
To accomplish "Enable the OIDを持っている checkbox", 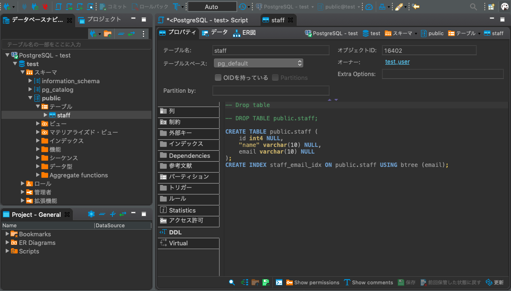I will (218, 78).
